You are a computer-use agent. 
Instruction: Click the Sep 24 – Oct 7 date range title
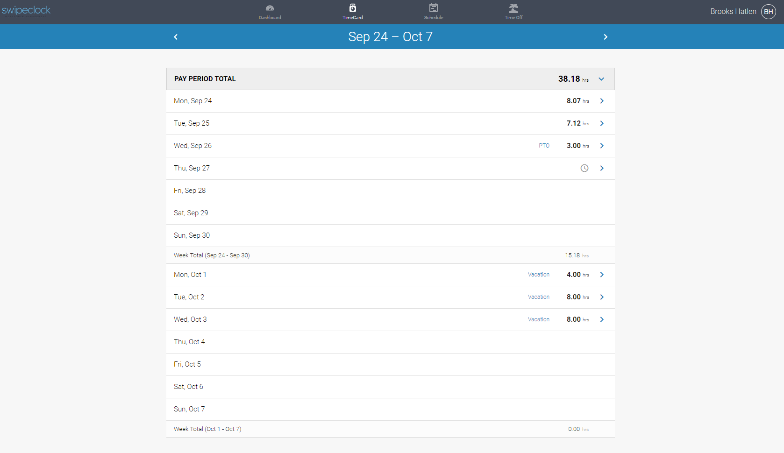click(x=391, y=37)
